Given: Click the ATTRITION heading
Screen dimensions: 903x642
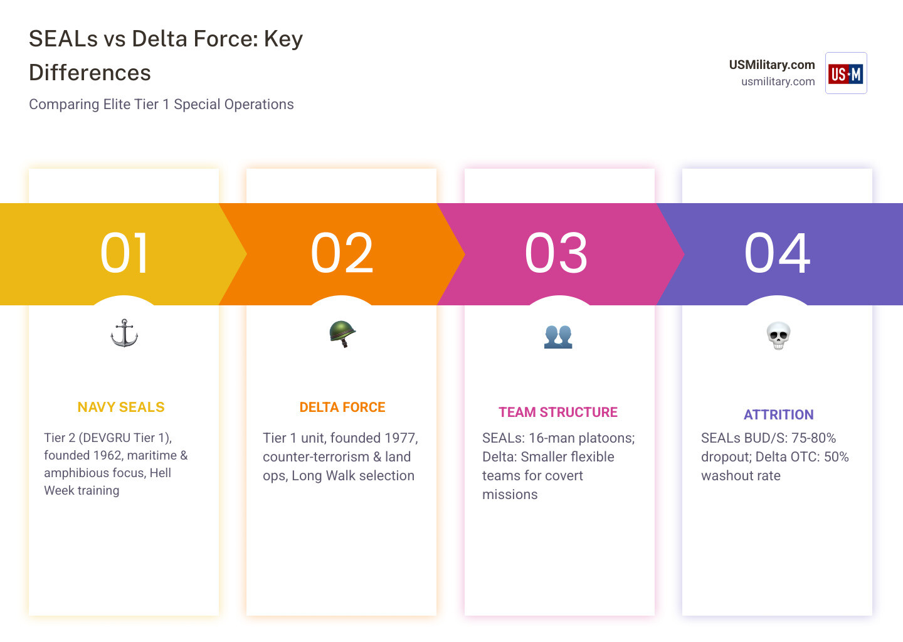Looking at the screenshot, I should tap(779, 415).
